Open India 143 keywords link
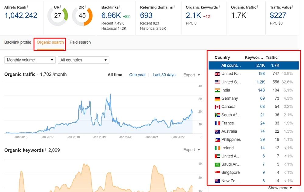The width and height of the screenshot is (304, 192). [261, 90]
